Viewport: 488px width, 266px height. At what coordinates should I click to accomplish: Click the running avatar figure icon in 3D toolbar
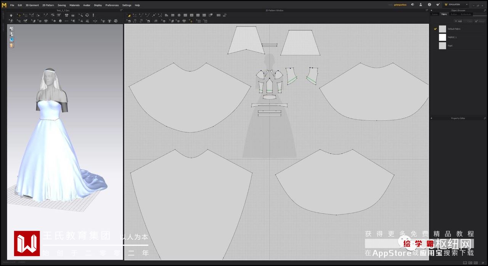pos(11,21)
